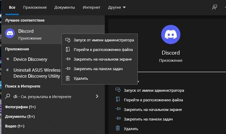Switch to the Все tab
Image resolution: width=226 pixels, height=134 pixels.
pyautogui.click(x=12, y=7)
